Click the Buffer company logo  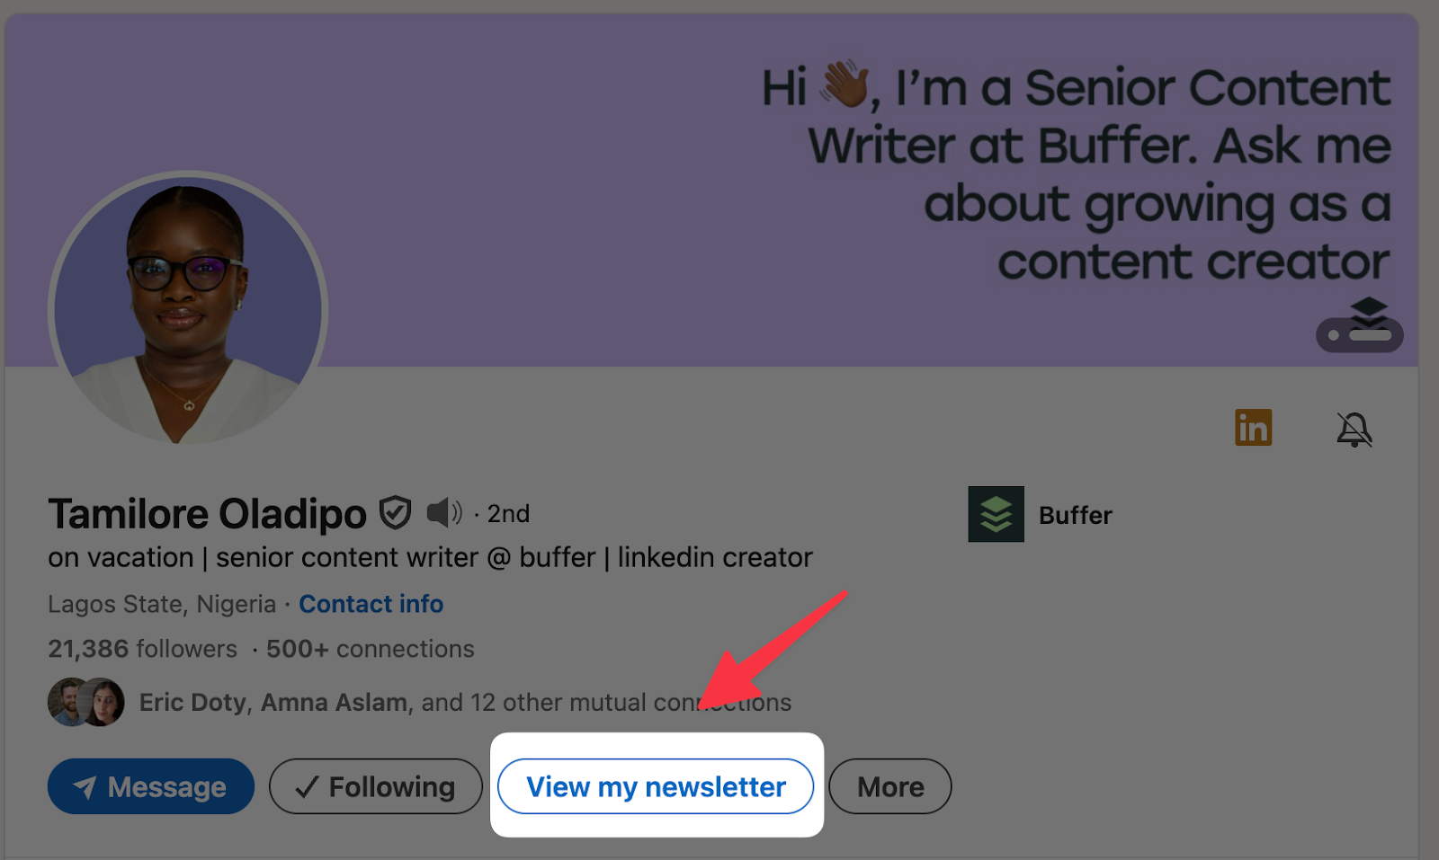pyautogui.click(x=996, y=515)
